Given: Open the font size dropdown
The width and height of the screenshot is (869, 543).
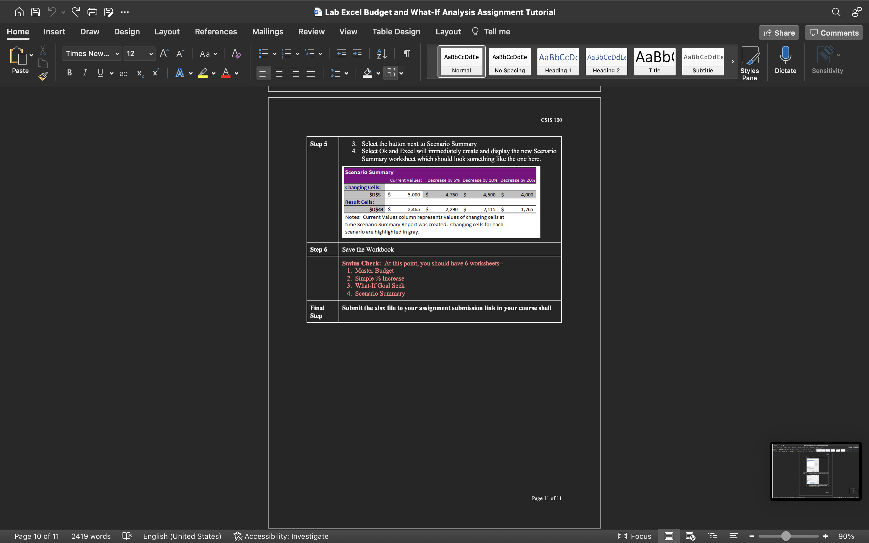Looking at the screenshot, I should [151, 53].
